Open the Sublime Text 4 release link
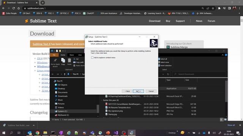The height and width of the screenshot is (136, 243). tap(41, 44)
